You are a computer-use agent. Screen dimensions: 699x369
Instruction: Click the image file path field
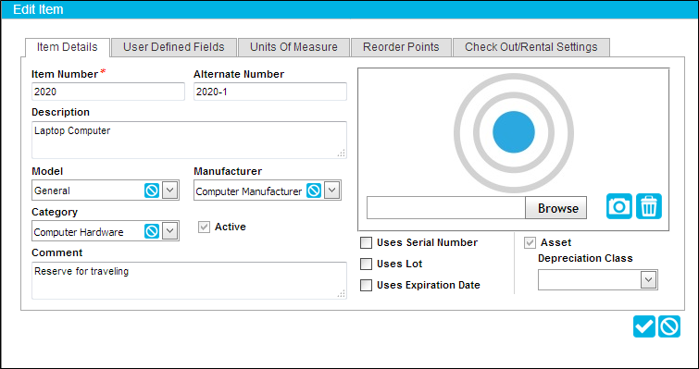pyautogui.click(x=446, y=208)
